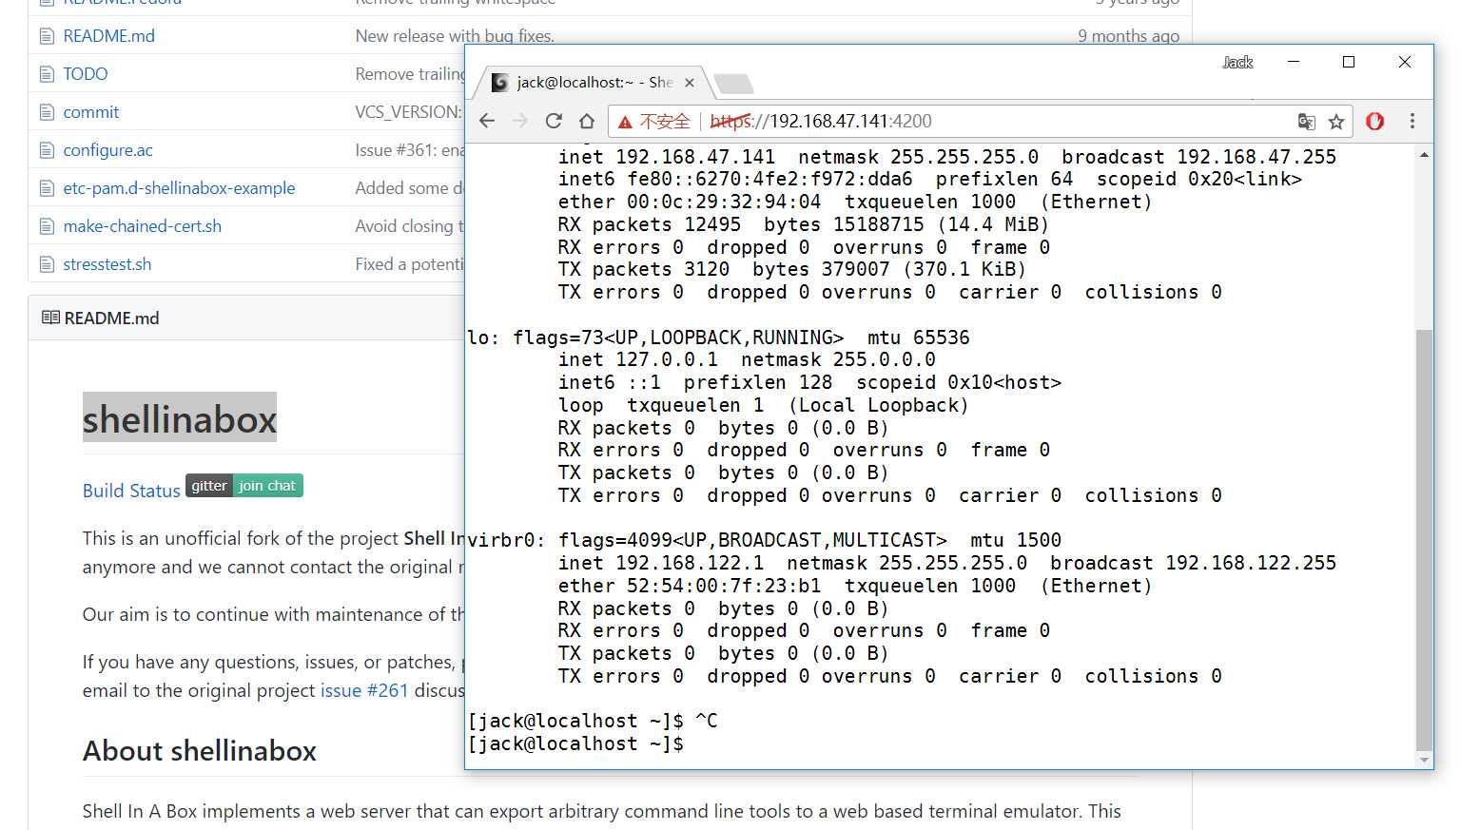Click the book icon in README.md header
This screenshot has height=830, width=1461.
50,318
